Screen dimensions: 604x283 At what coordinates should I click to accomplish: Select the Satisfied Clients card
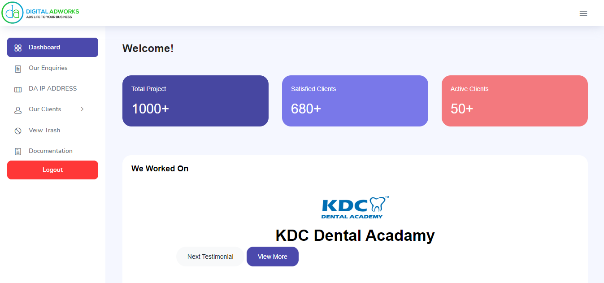(355, 101)
